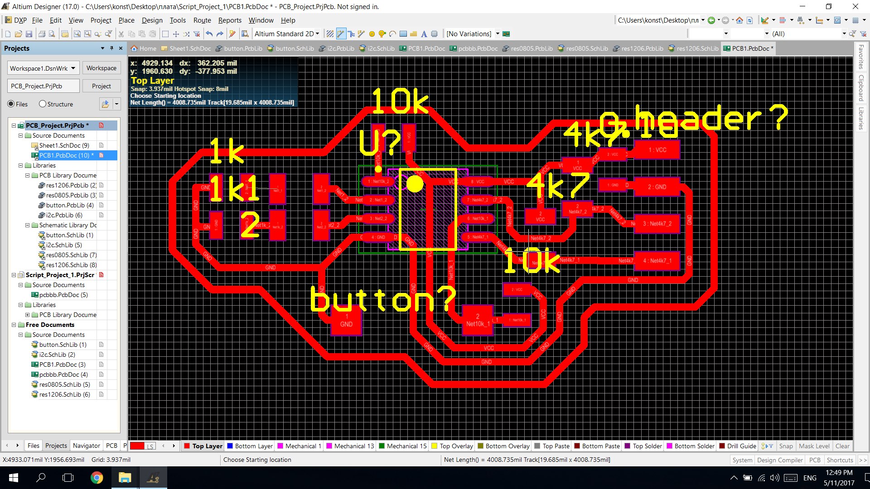Click the Alignment Tools icon in utilities toolbar
Viewport: 870px width, 489px height.
click(x=783, y=20)
